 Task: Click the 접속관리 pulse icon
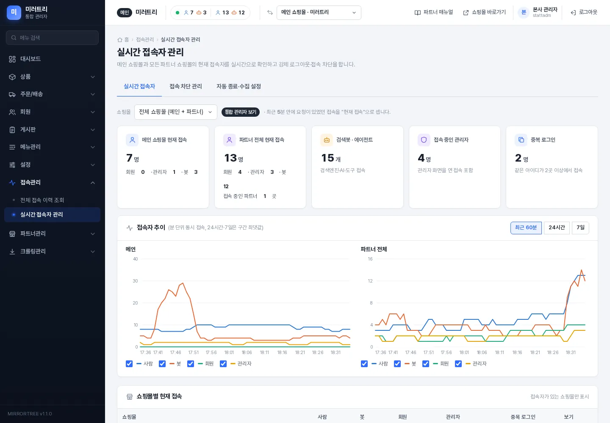click(x=12, y=183)
